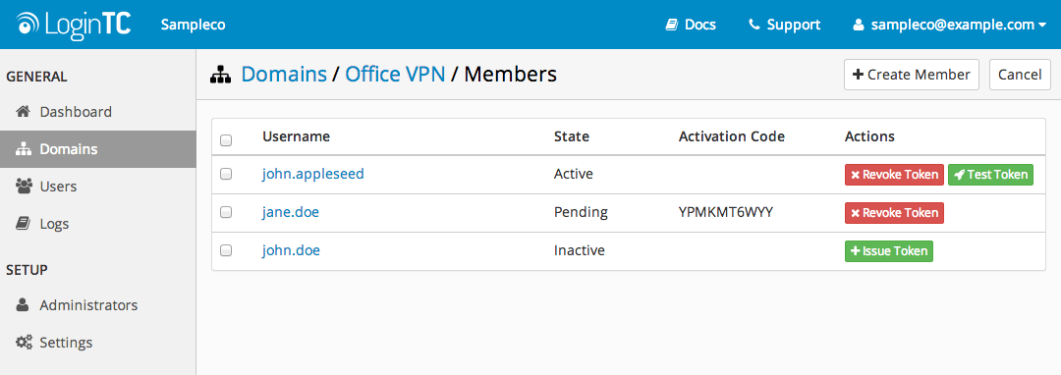1061x375 pixels.
Task: Check the john.doe row checkbox
Action: click(x=227, y=250)
